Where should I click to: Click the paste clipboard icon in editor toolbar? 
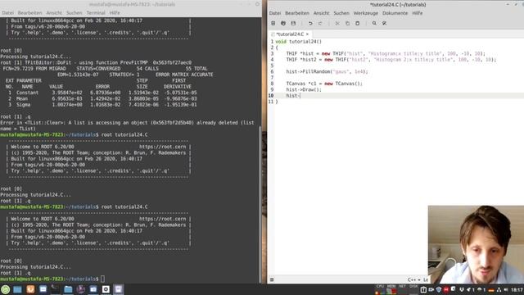tap(357, 24)
